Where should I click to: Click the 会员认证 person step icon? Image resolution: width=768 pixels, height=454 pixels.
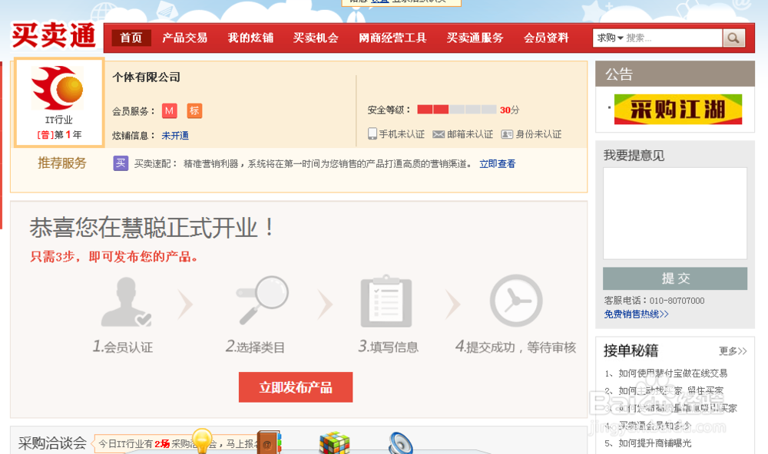click(x=126, y=302)
